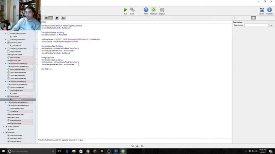Click the rightmost editor toolbar icon beside the comment bubble

[x=63, y=18]
